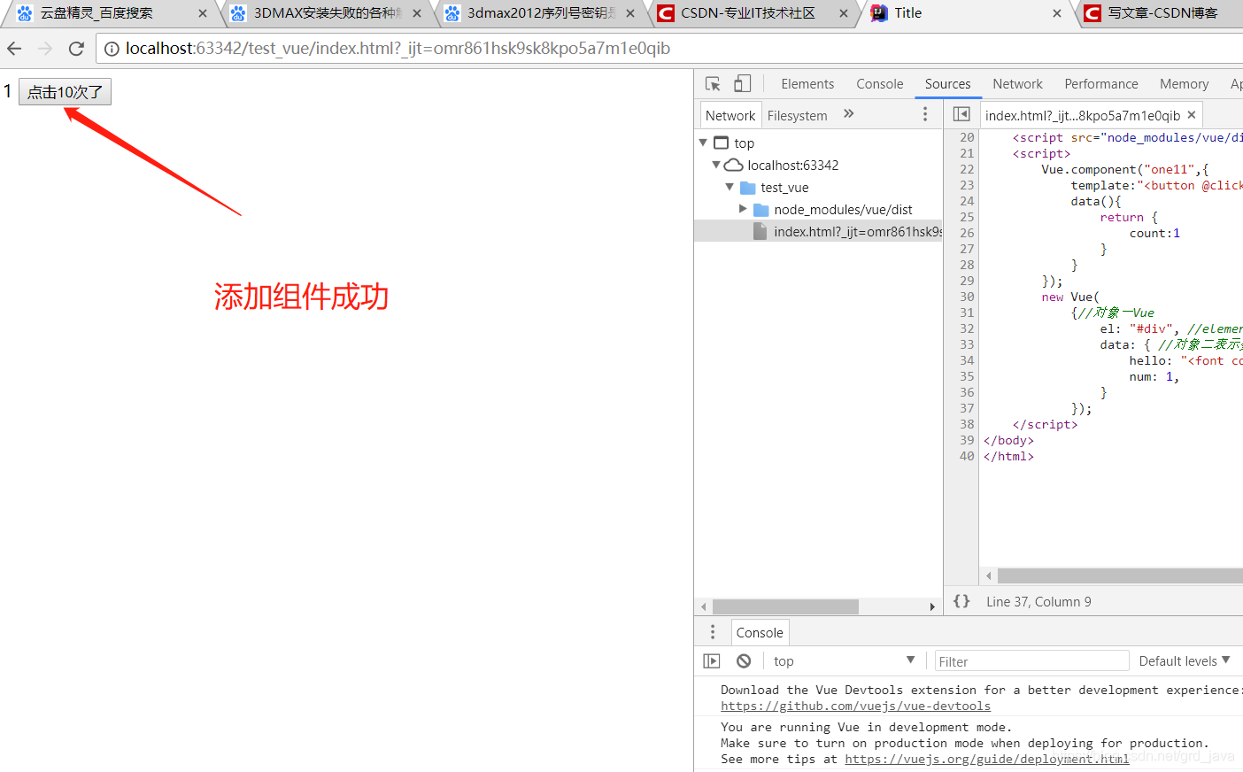Select the index.html file in the tree

click(x=819, y=231)
